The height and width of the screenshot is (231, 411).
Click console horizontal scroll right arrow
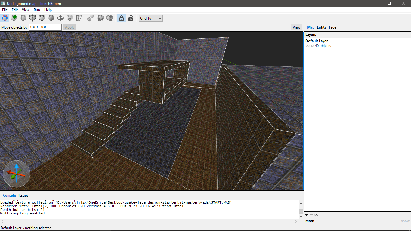click(296, 221)
